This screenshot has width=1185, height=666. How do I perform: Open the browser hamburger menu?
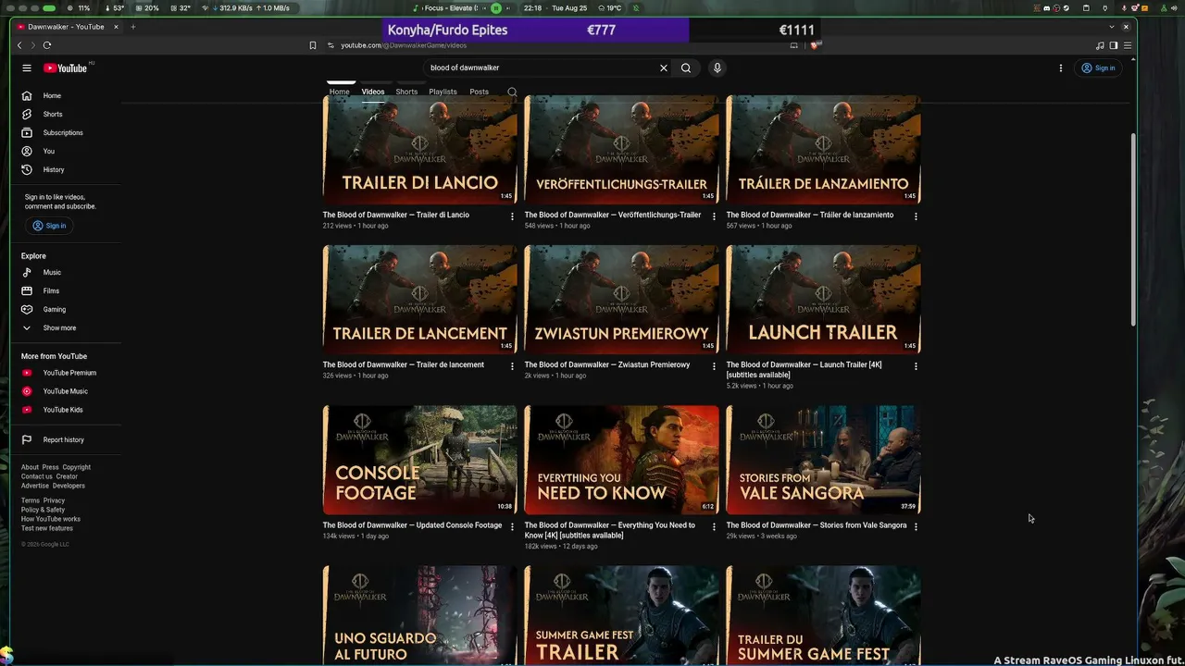[x=1128, y=45]
